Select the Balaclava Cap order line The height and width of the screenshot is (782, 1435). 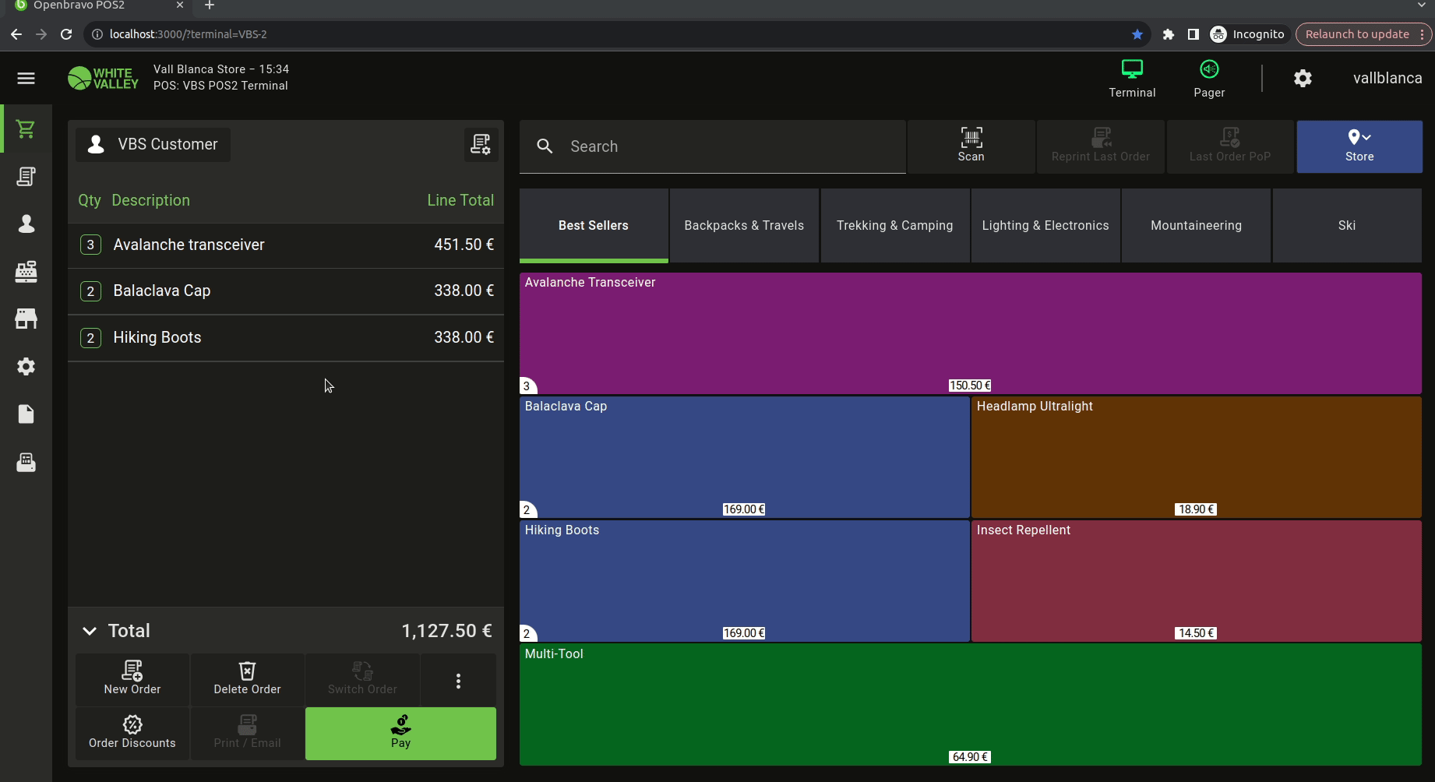285,291
